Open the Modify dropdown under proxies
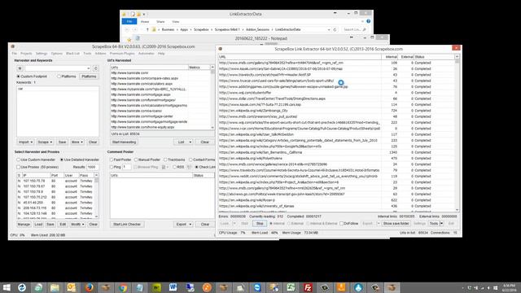This screenshot has width=521, height=293. tap(77, 225)
